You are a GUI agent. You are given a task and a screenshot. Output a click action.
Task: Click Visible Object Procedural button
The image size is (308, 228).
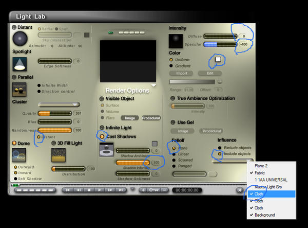pyautogui.click(x=151, y=118)
